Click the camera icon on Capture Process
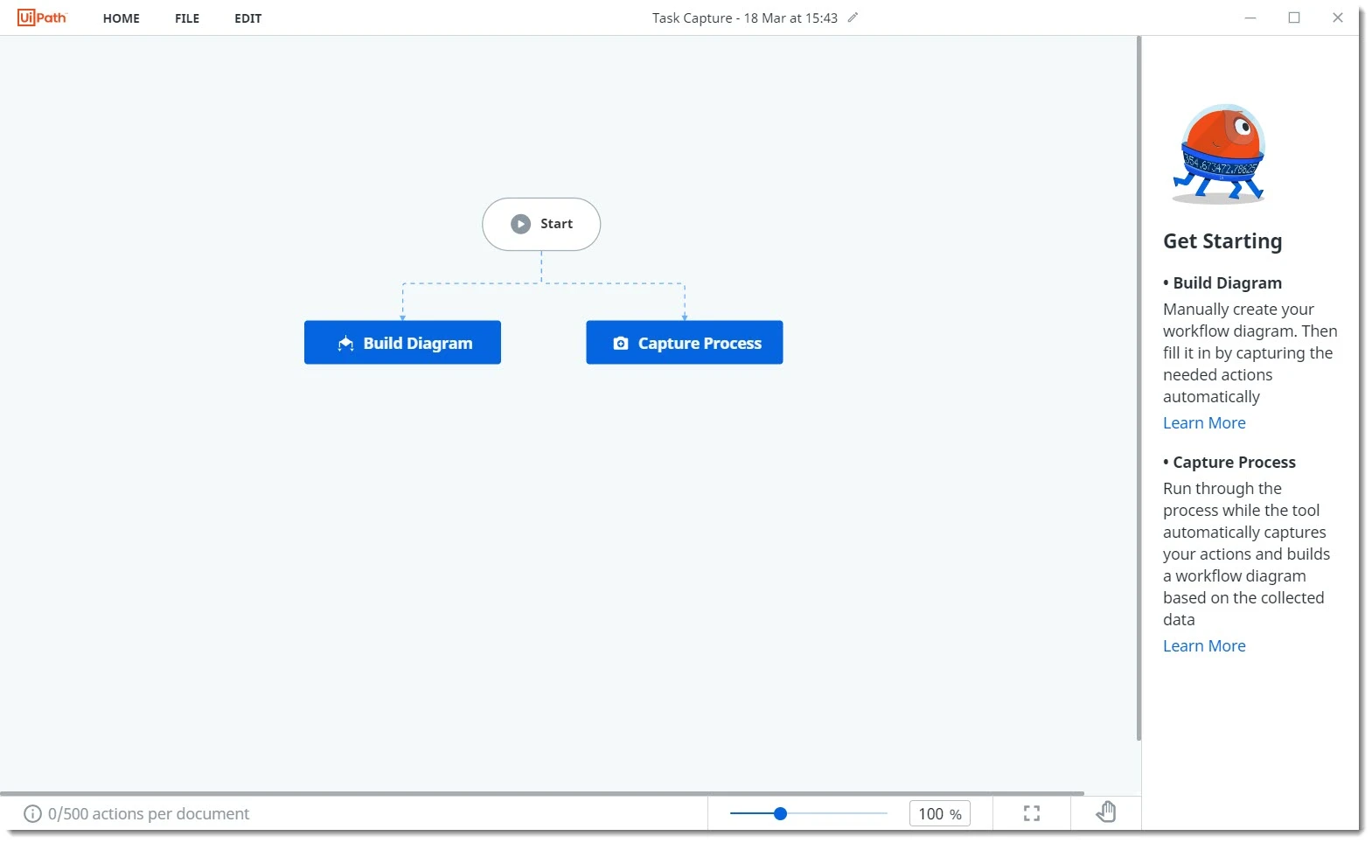The width and height of the screenshot is (1372, 843). [621, 344]
